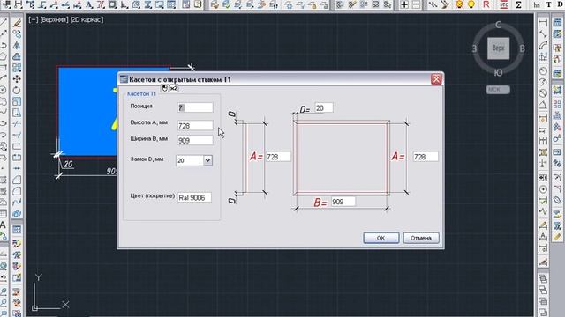The width and height of the screenshot is (565, 317).
Task: Select the Касетон T1 tab
Action: (141, 94)
